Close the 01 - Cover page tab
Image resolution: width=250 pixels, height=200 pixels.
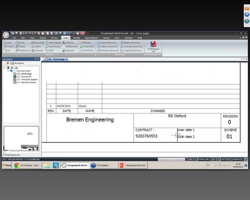(x=67, y=59)
